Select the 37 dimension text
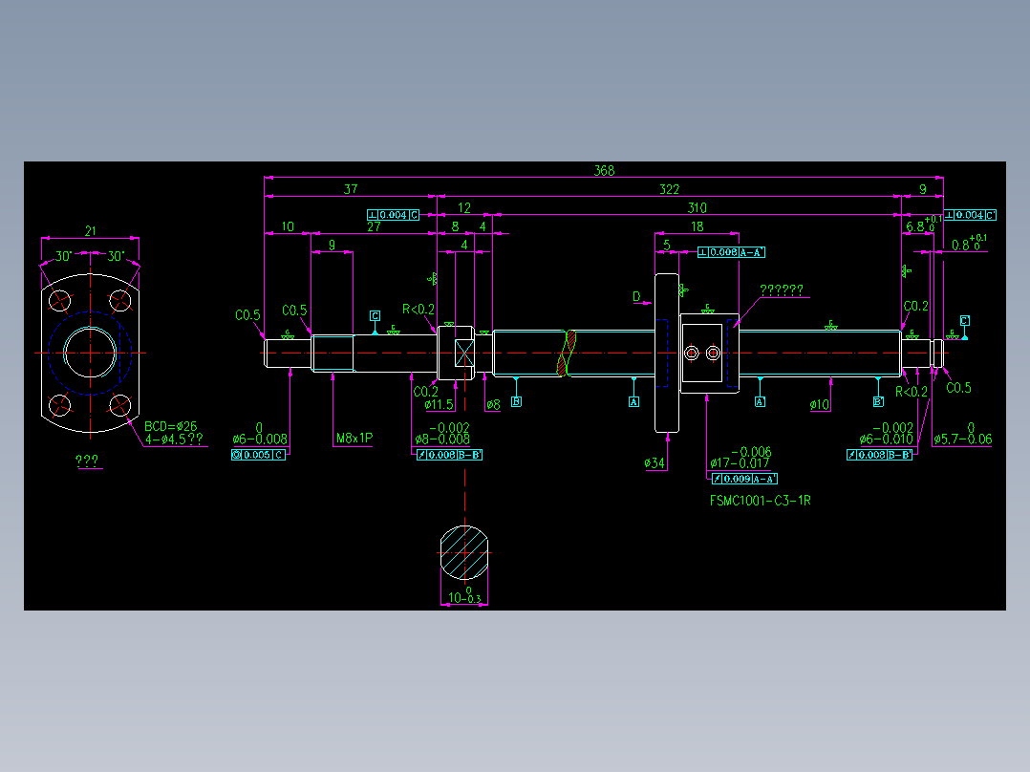 click(x=351, y=189)
